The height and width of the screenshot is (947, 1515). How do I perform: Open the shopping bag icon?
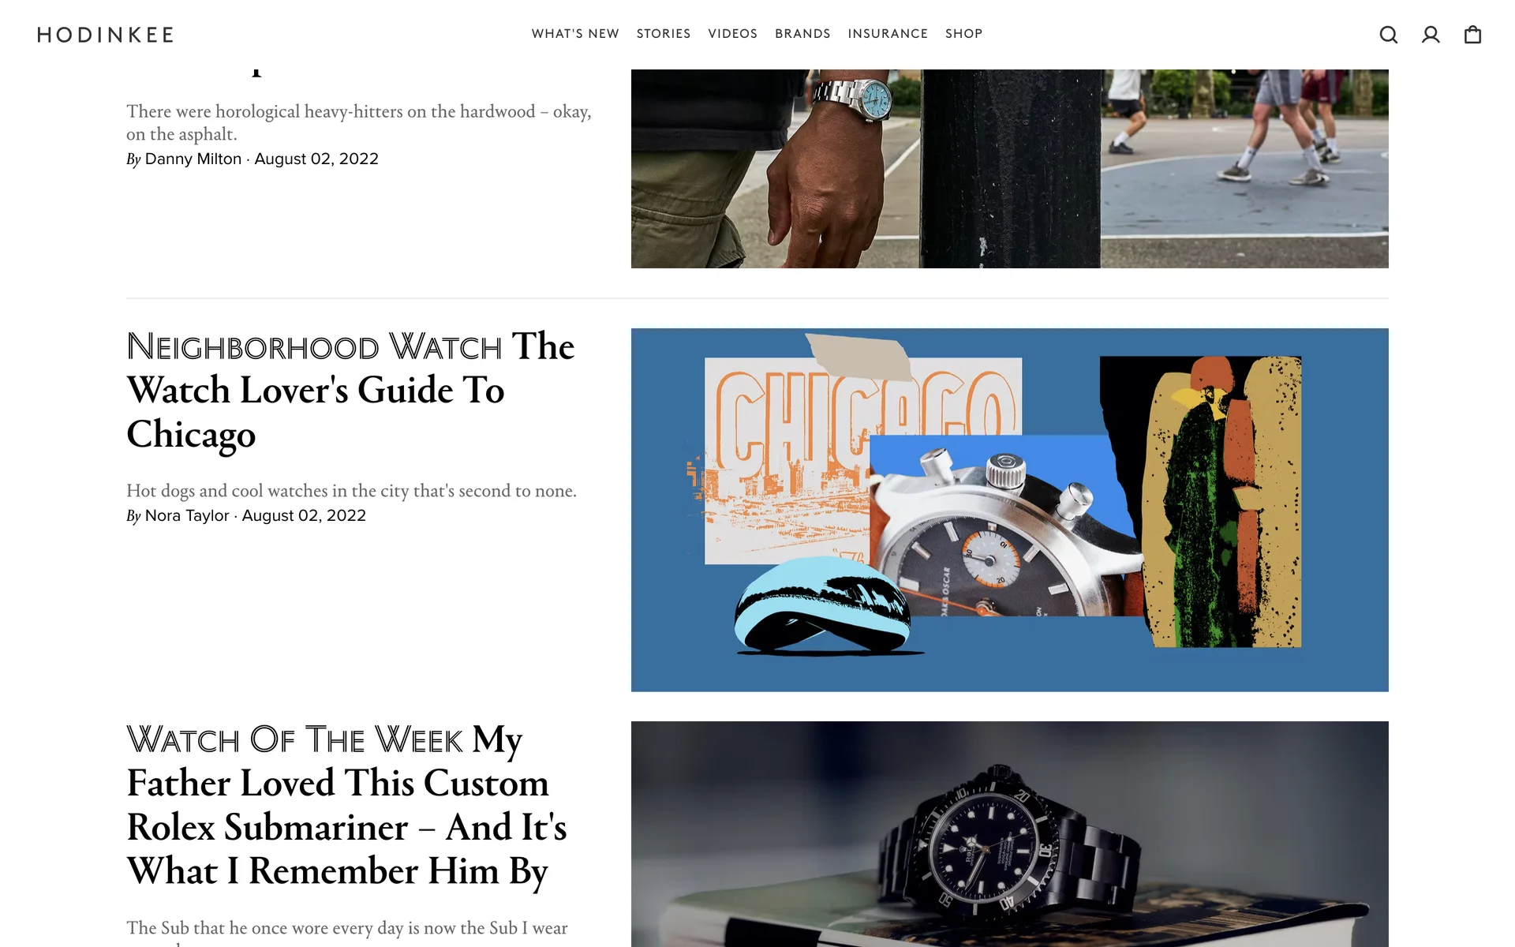pos(1472,35)
